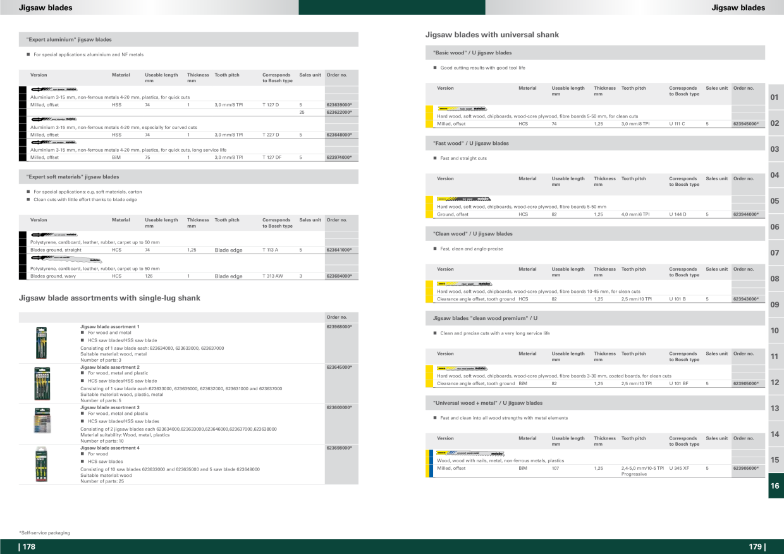This screenshot has height=554, width=784.
Task: Select order number 623684000*
Action: point(339,276)
